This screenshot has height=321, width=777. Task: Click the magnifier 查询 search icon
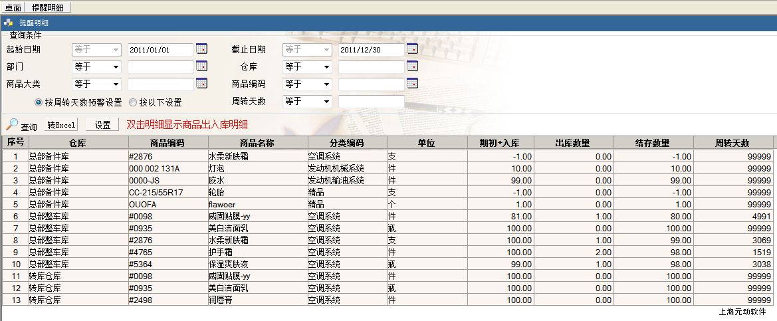click(12, 124)
